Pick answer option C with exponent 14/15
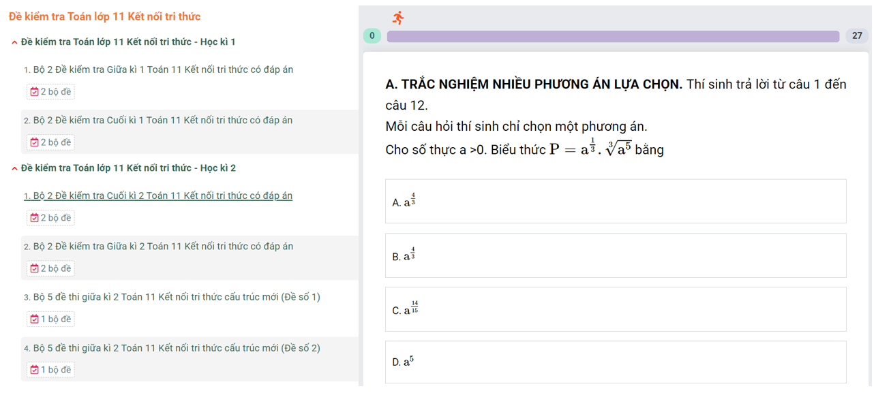The image size is (876, 393). click(x=615, y=309)
